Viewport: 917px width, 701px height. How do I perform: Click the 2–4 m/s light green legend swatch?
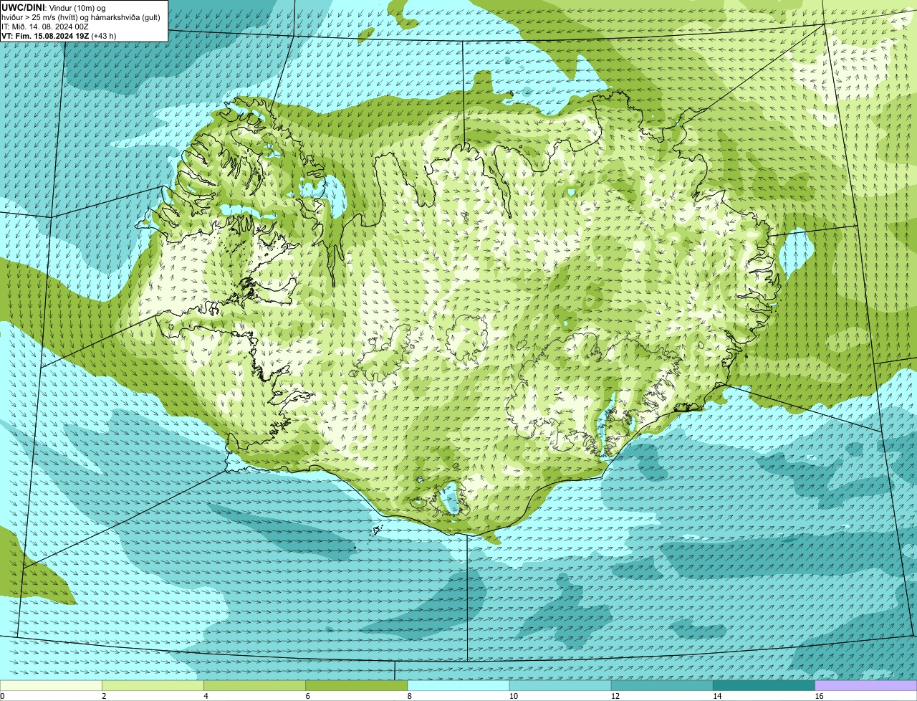click(x=153, y=685)
